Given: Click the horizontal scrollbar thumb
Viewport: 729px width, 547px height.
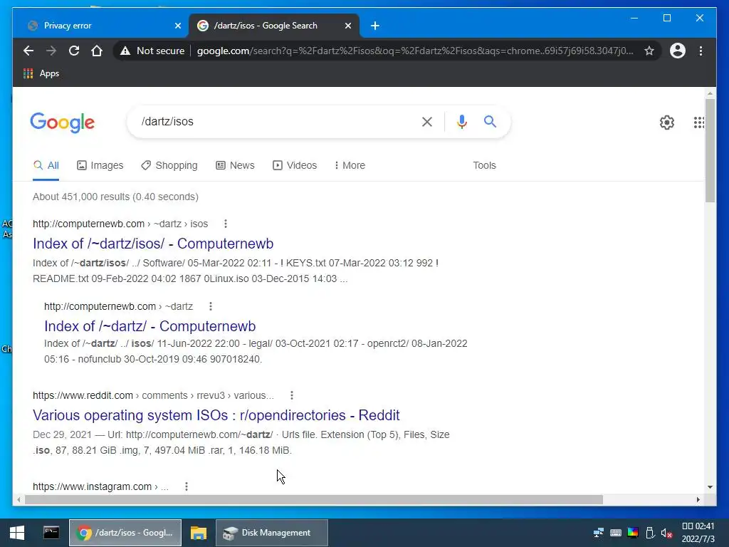Looking at the screenshot, I should click(313, 499).
